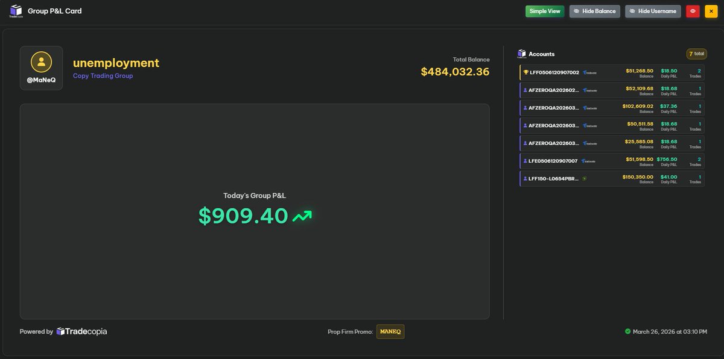Screen dimensions: 724x359
Task: Click user icon on the $102,609.02 account row
Action: point(526,108)
